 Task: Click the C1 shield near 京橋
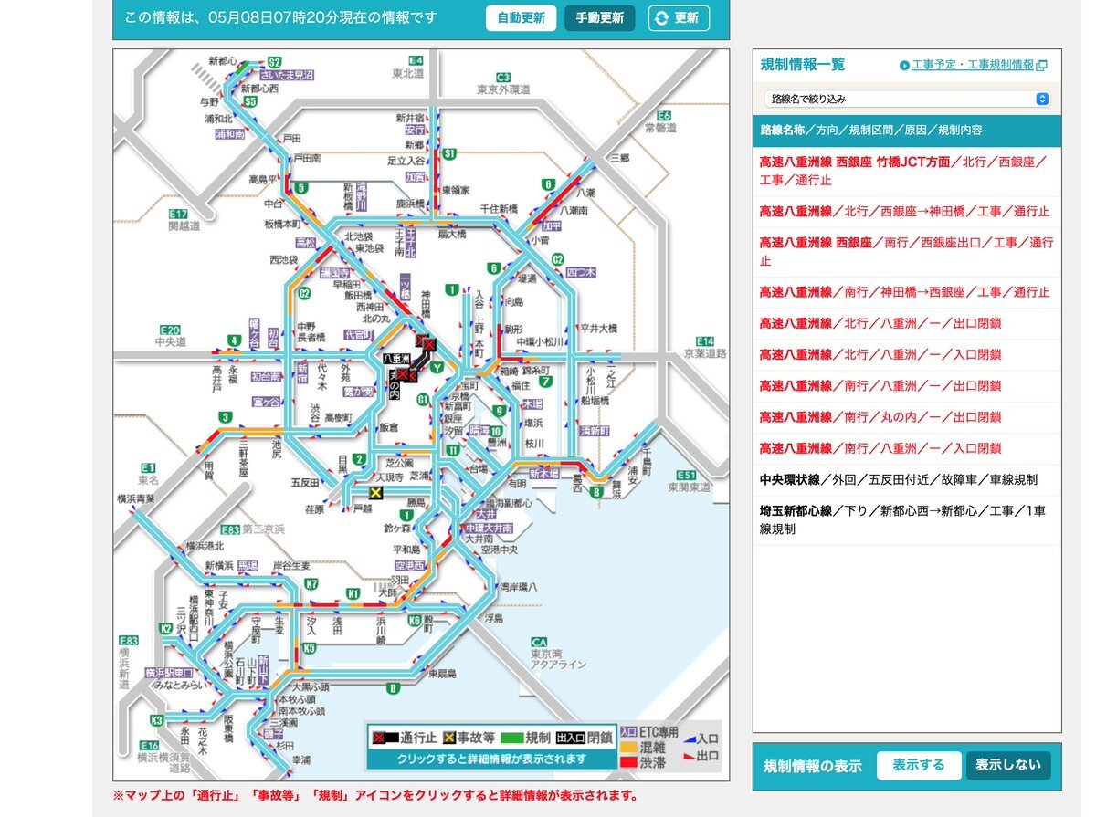[x=423, y=399]
